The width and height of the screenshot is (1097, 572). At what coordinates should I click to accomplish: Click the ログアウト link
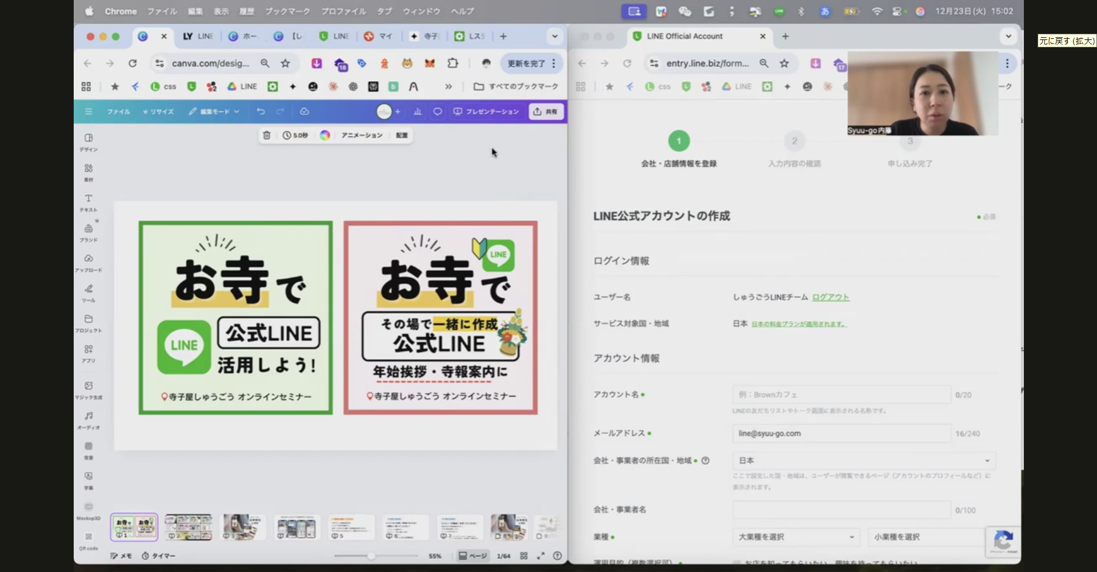[x=830, y=297]
